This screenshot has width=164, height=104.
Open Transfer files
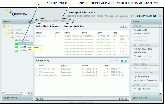(140, 53)
